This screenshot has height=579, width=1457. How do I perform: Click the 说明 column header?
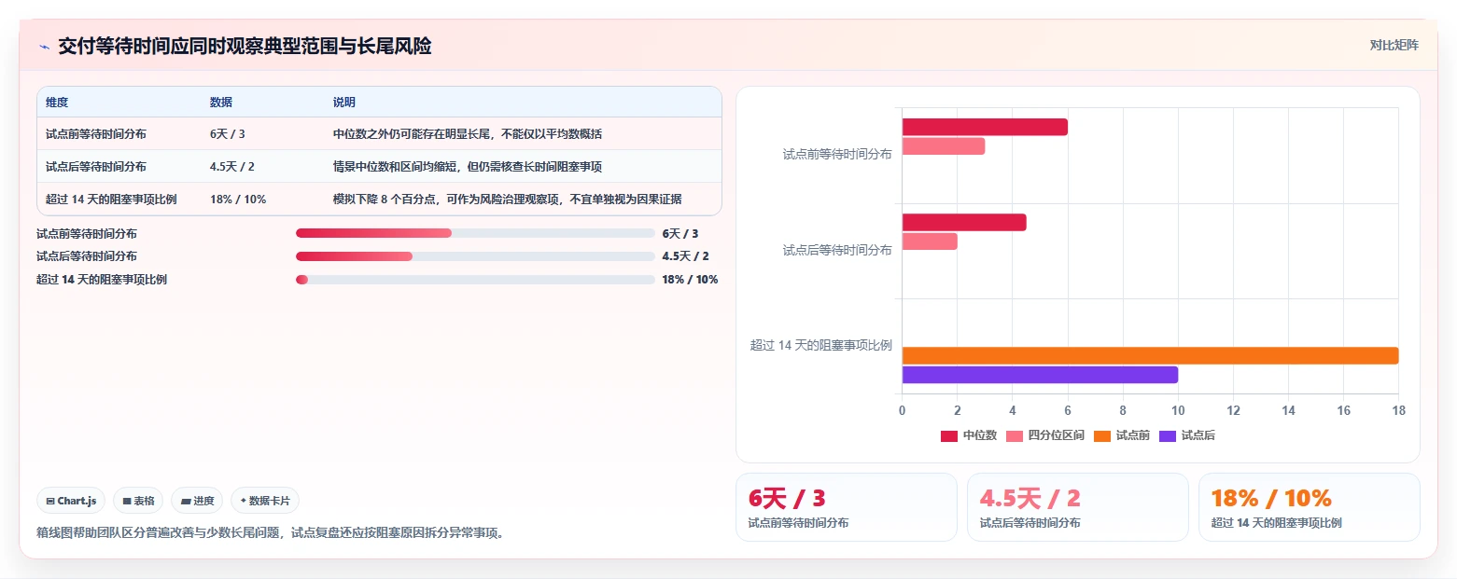tap(344, 103)
